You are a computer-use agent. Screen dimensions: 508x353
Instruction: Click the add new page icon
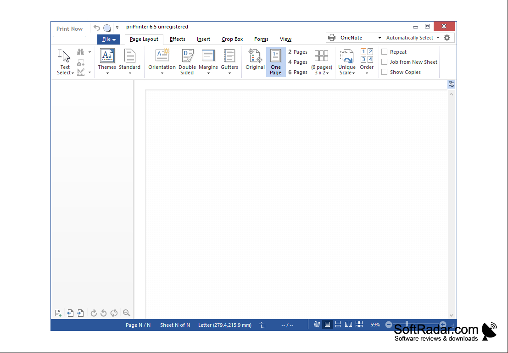pos(58,313)
